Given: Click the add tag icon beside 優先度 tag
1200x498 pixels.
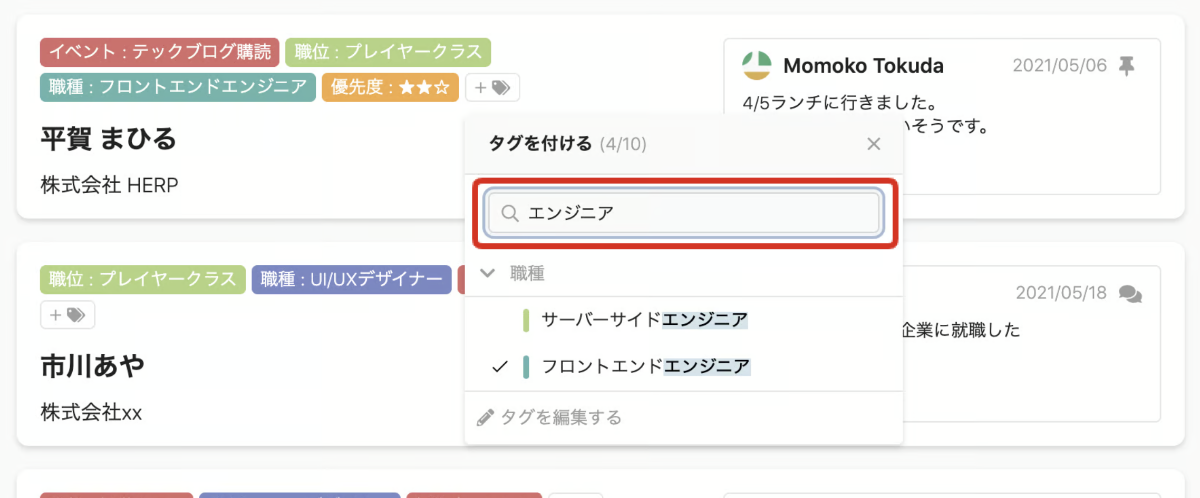Looking at the screenshot, I should [x=492, y=87].
